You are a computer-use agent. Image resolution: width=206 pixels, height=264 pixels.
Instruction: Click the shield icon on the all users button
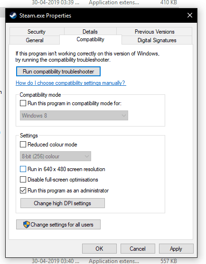click(26, 225)
